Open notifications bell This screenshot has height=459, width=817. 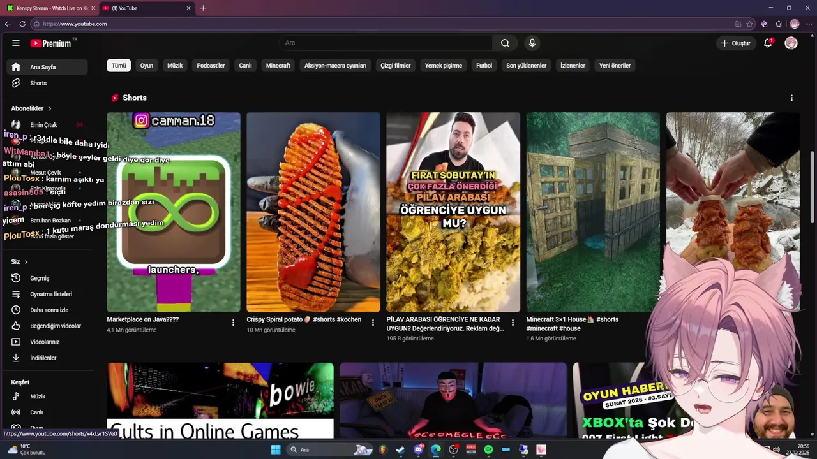[x=768, y=43]
